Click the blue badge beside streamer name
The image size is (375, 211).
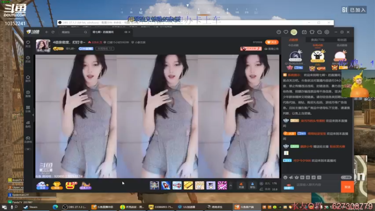coord(86,49)
